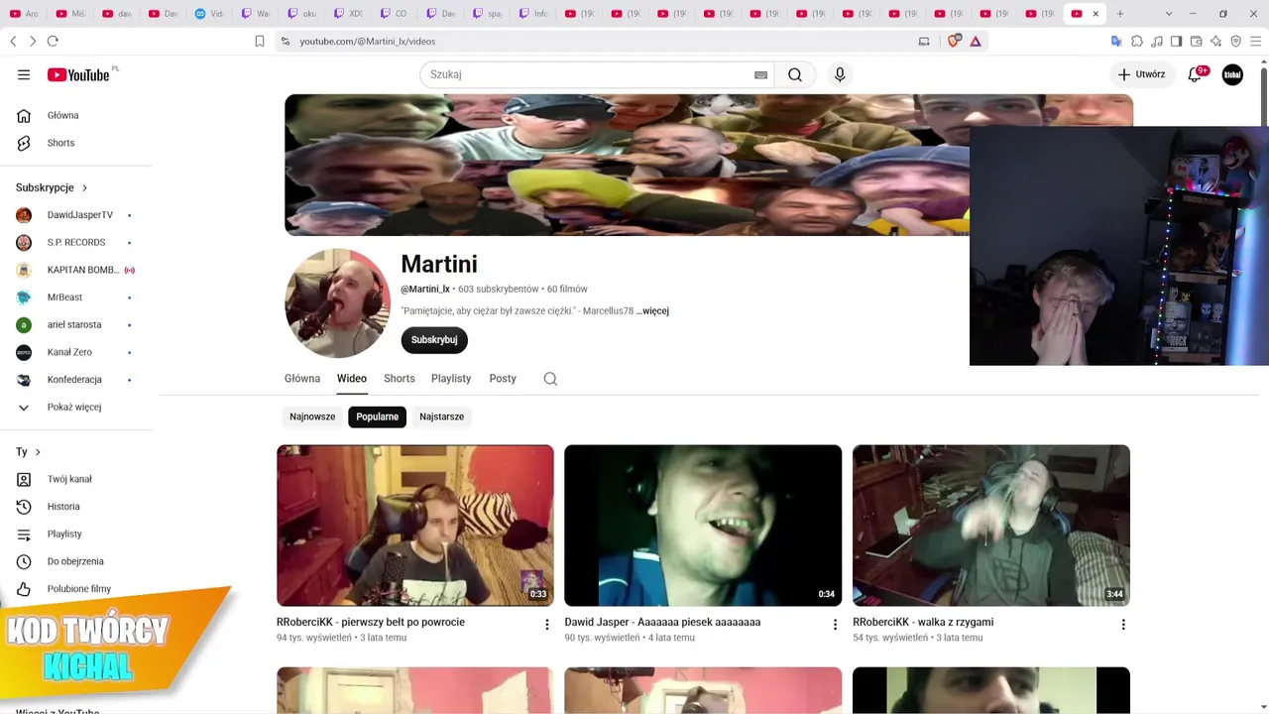
Task: Expand channel description with '...więcej'
Action: coord(652,310)
